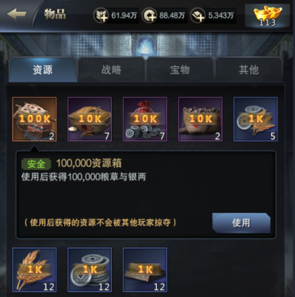
Task: Select the 100K resource chest item
Action: coord(34,119)
